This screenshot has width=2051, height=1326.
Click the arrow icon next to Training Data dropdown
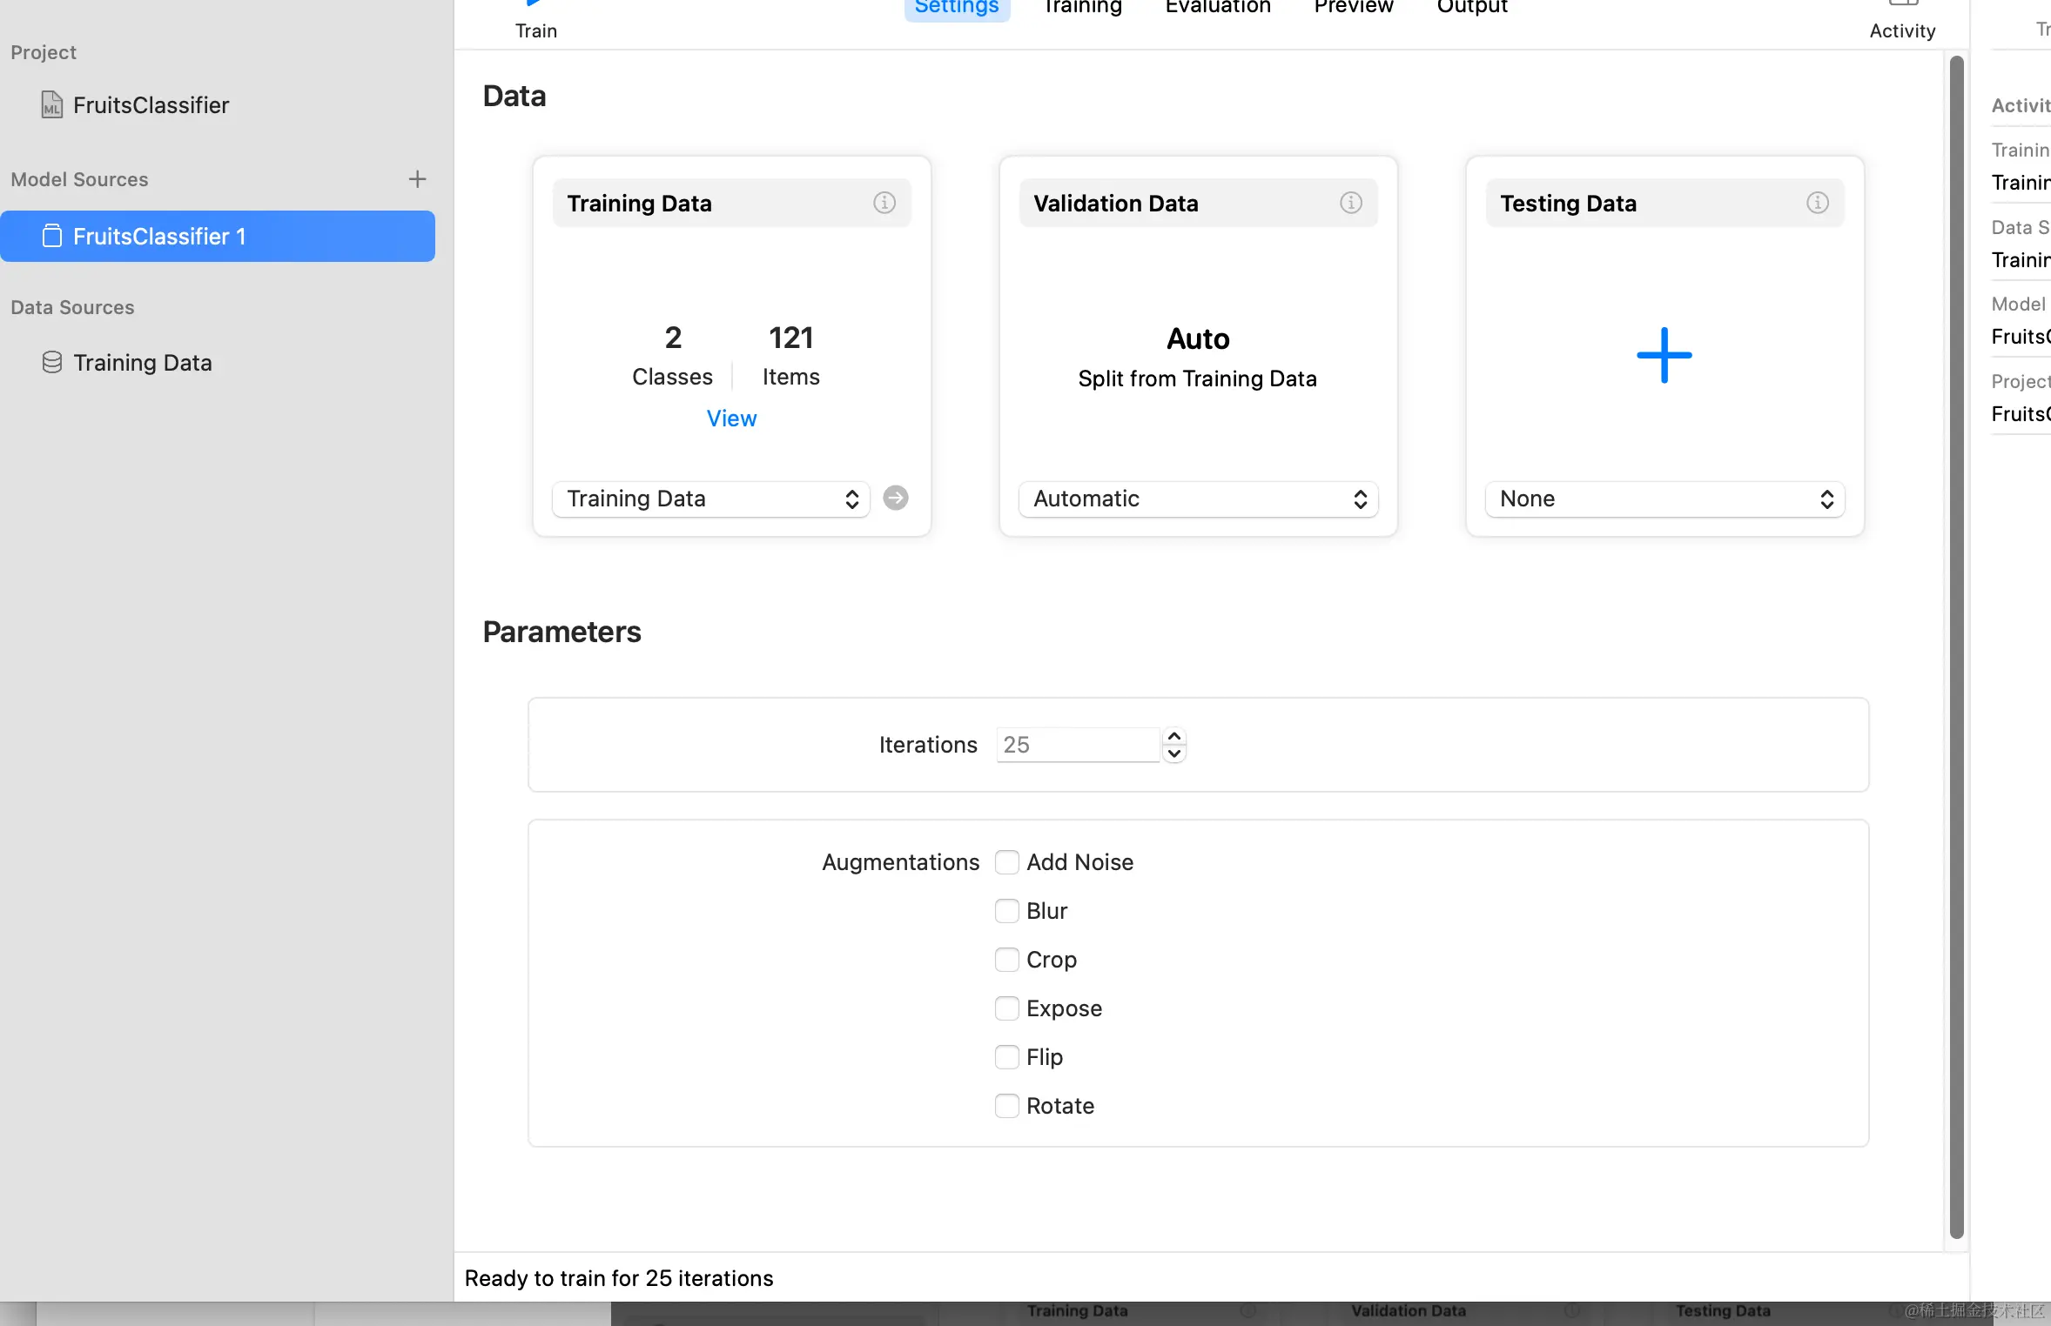895,498
